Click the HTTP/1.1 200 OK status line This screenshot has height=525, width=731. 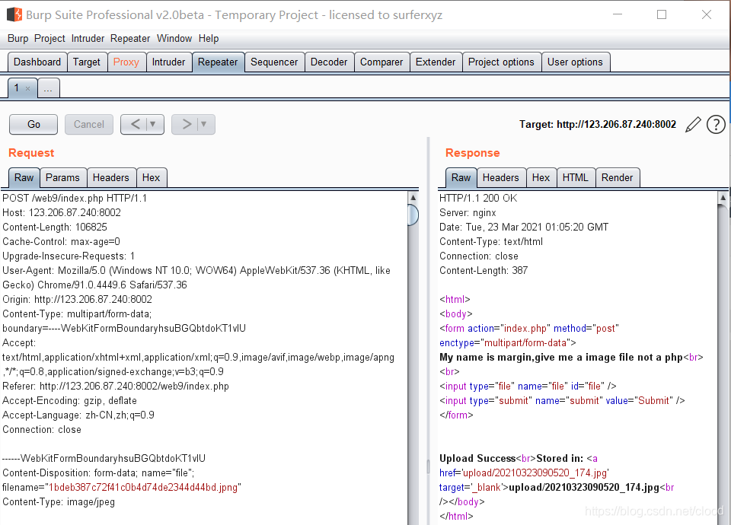tap(478, 198)
